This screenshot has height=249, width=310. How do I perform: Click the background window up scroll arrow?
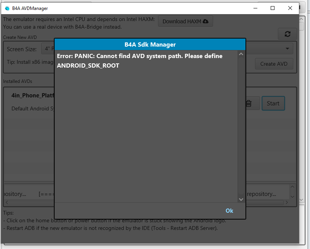pos(301,19)
